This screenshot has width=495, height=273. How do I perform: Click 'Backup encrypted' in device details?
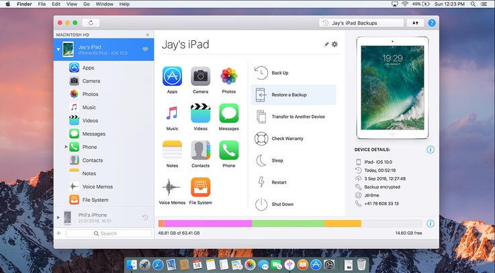pos(382,187)
